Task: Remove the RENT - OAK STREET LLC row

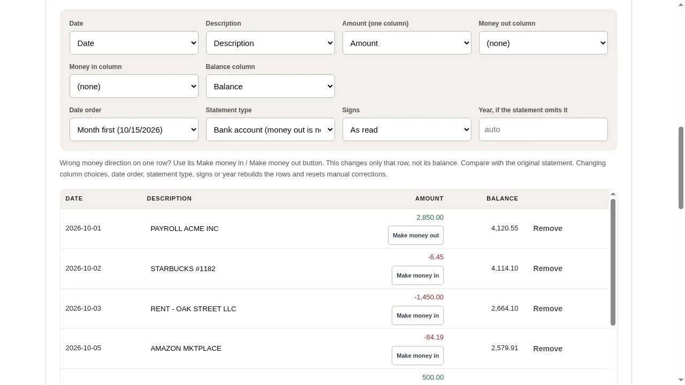Action: (x=547, y=309)
